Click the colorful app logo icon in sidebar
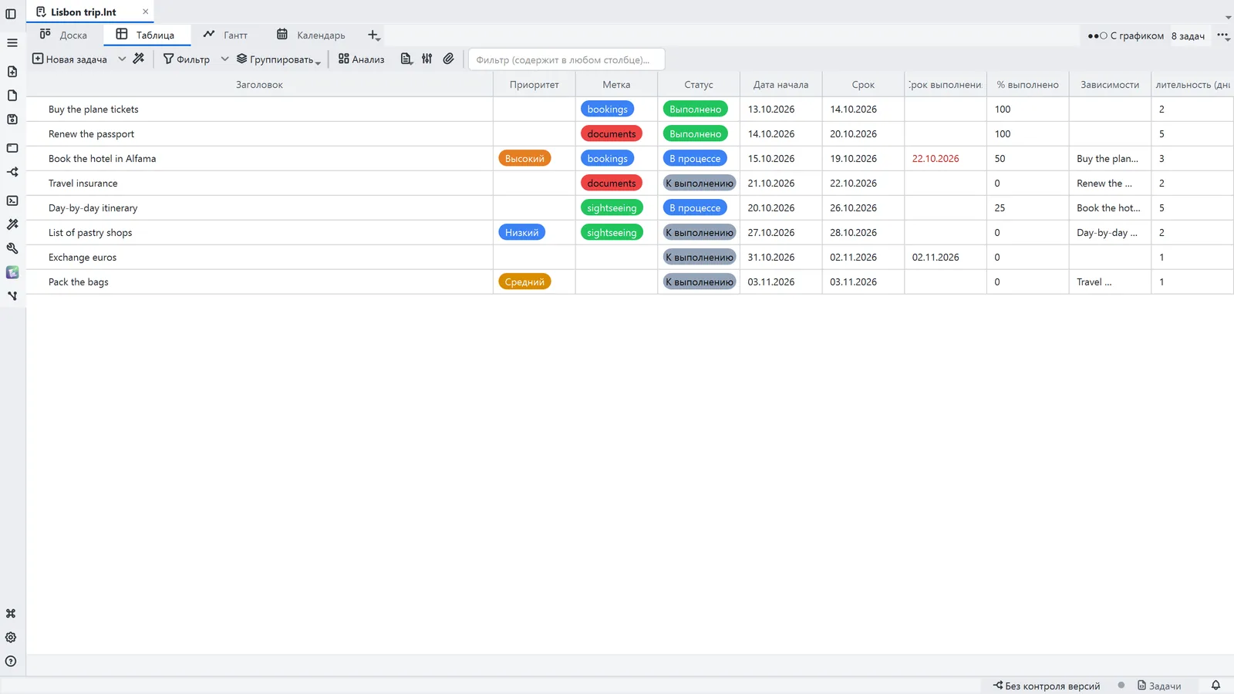The height and width of the screenshot is (694, 1234). pyautogui.click(x=12, y=272)
